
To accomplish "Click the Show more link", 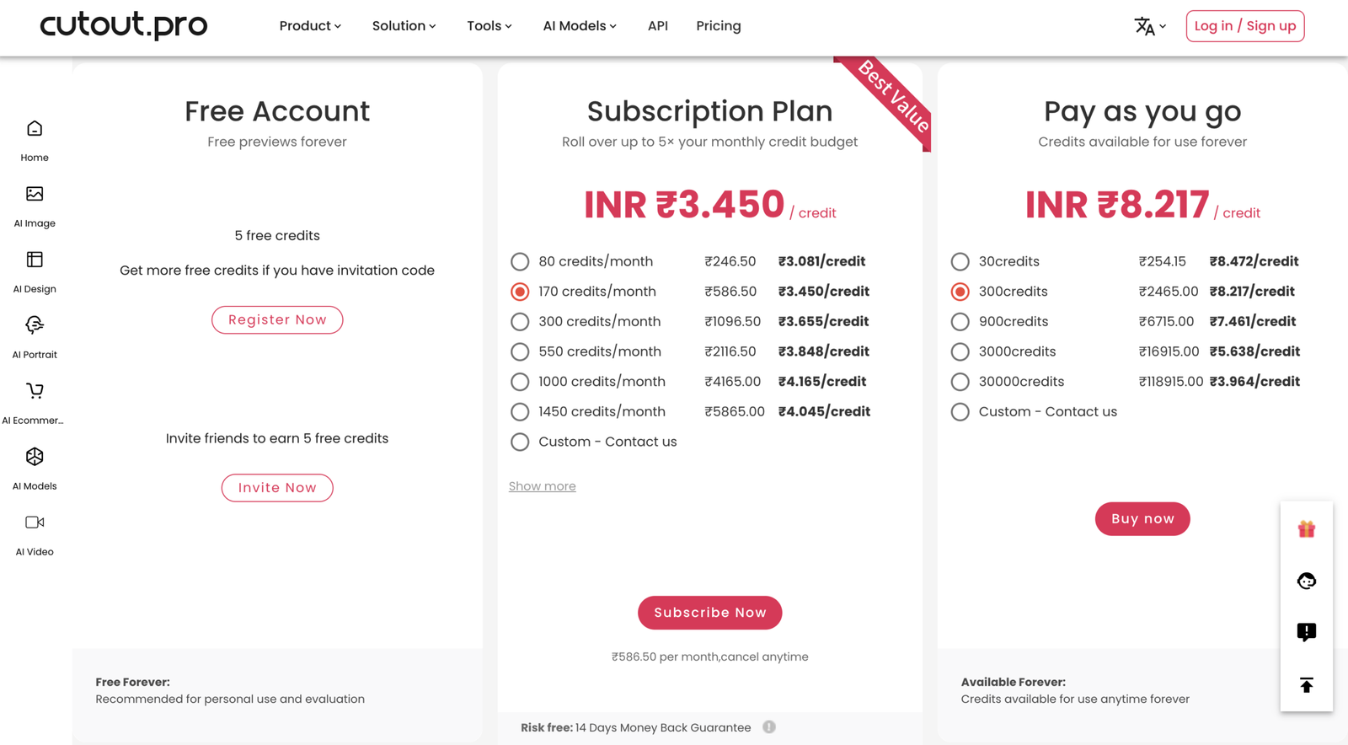I will click(543, 486).
